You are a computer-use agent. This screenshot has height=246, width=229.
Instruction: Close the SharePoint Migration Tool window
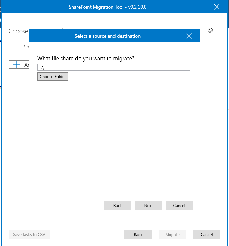pyautogui.click(x=217, y=7)
